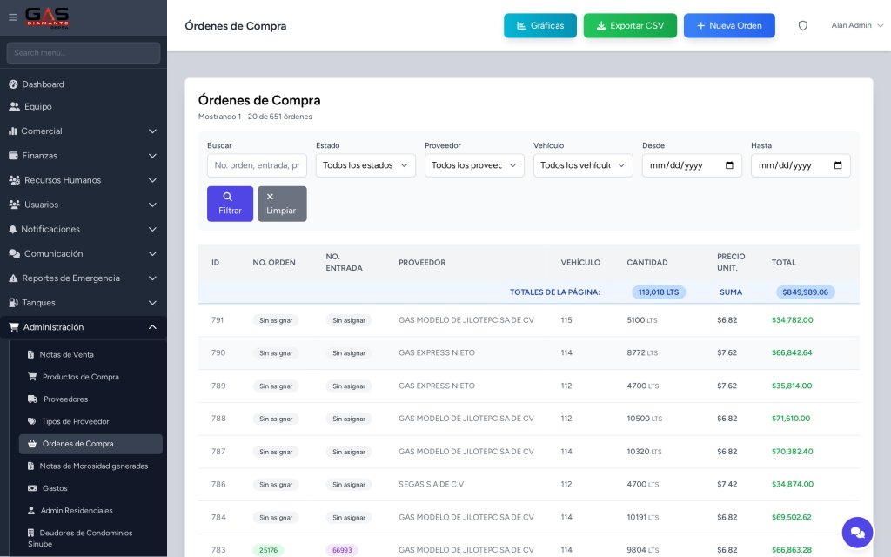Click the Gráficas button

539,25
